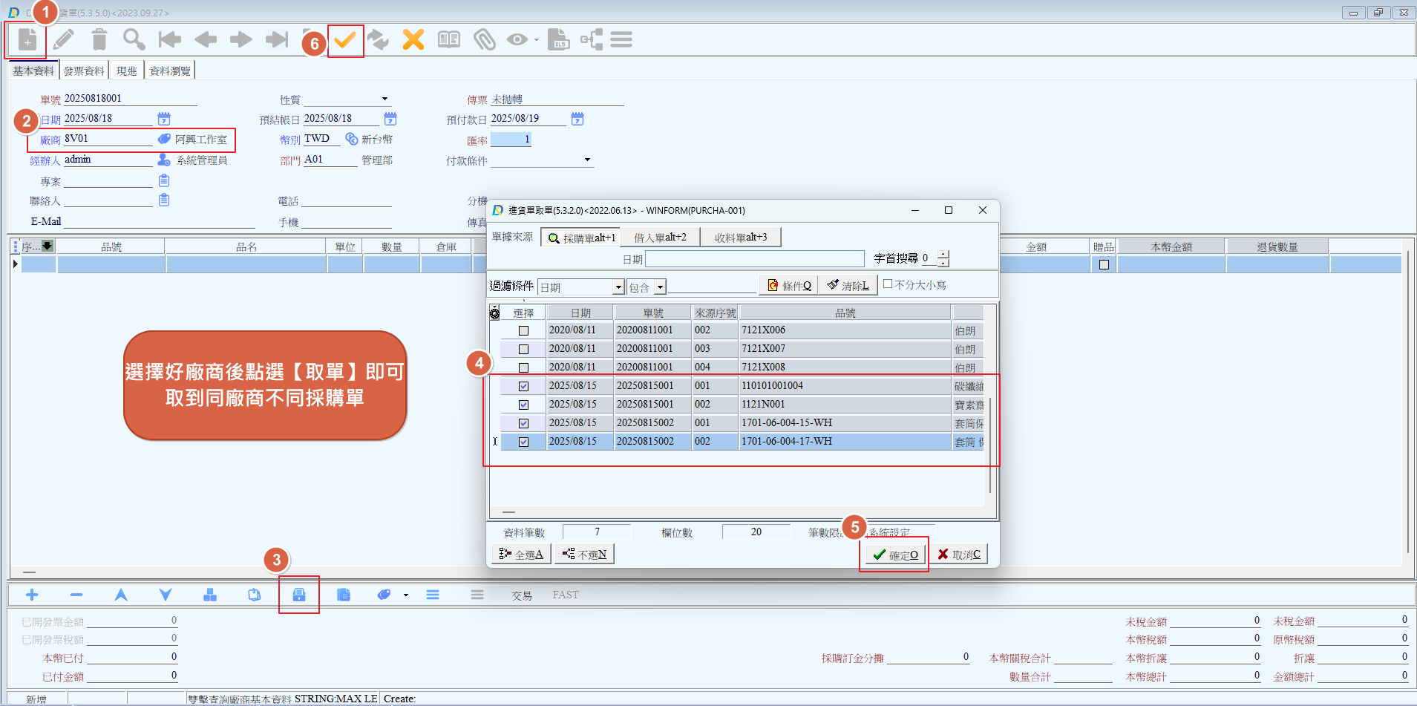Go to next record arrow icon

(x=241, y=39)
